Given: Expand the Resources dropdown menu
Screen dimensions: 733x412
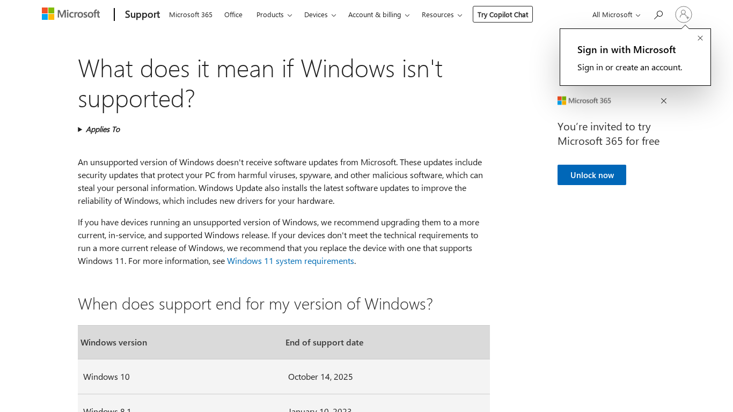Looking at the screenshot, I should [442, 15].
